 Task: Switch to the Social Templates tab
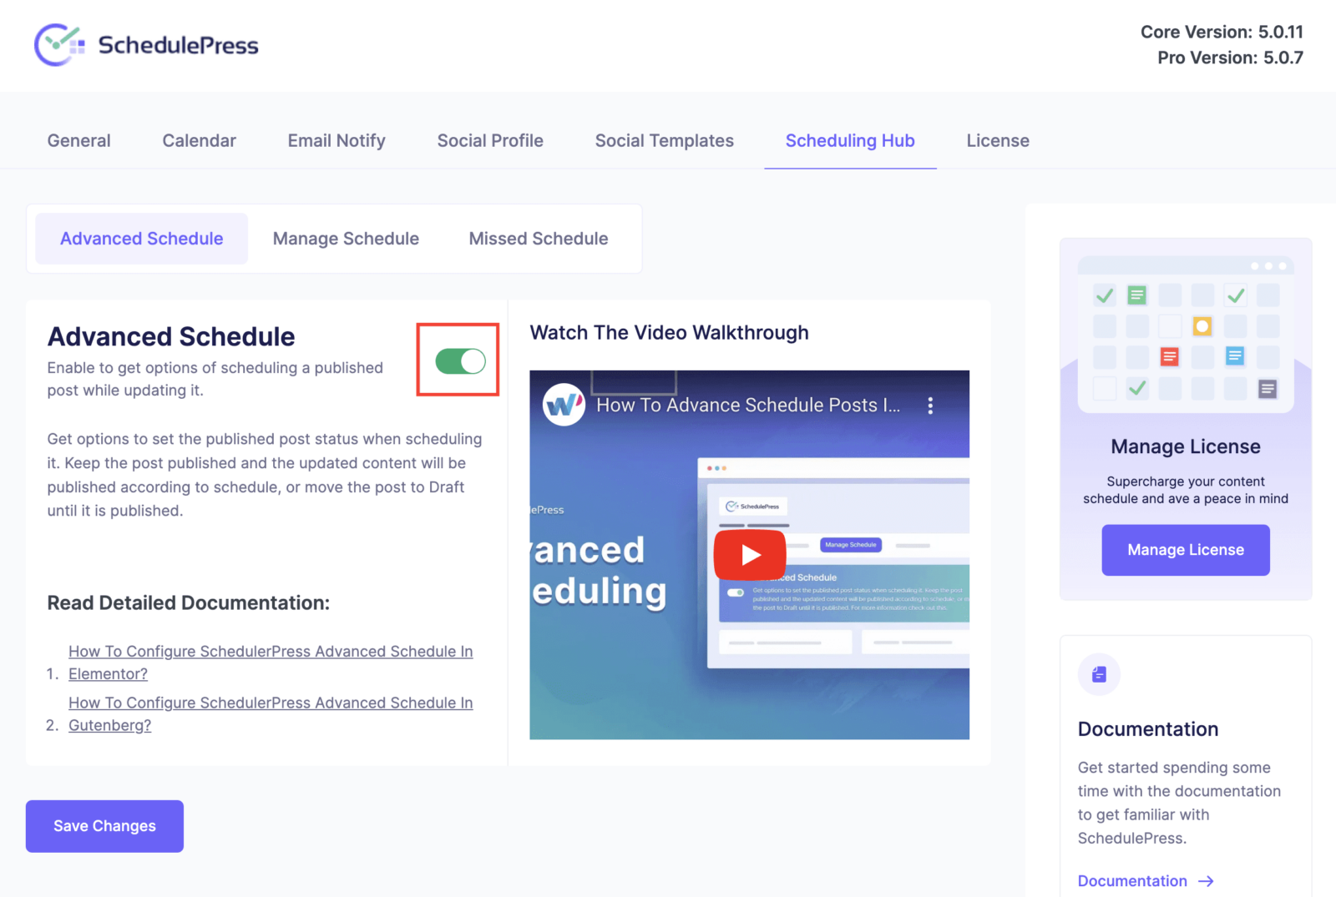click(664, 140)
